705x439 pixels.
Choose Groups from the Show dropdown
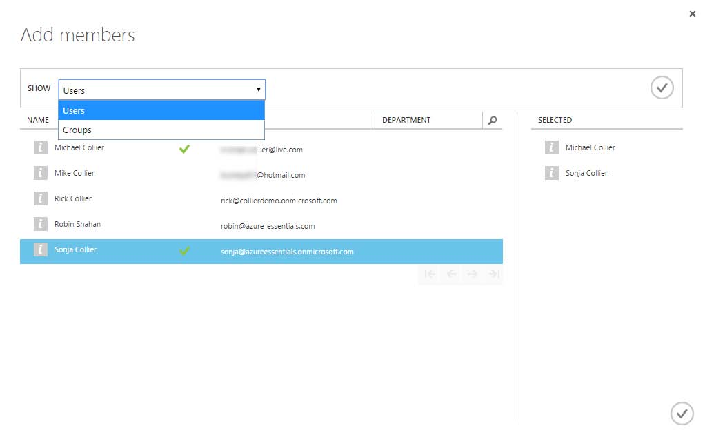(x=77, y=130)
